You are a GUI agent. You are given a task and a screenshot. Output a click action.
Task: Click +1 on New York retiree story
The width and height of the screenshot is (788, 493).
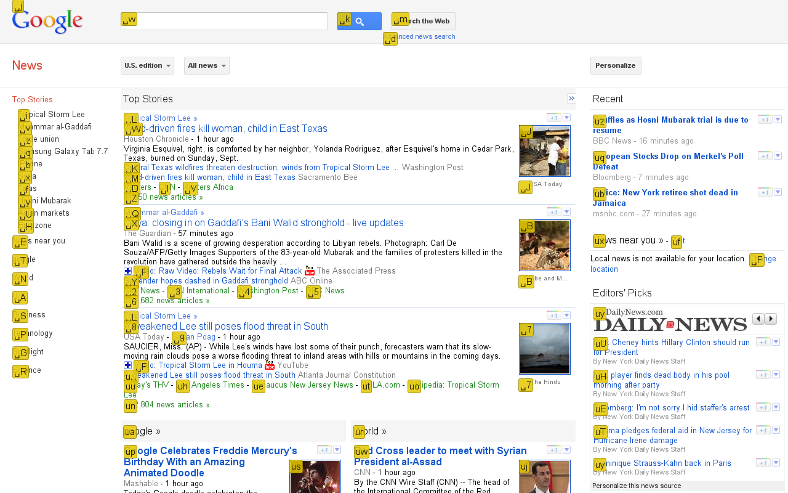[x=765, y=192]
